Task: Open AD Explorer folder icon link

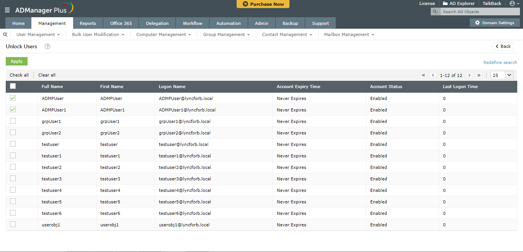Action: (x=459, y=3)
